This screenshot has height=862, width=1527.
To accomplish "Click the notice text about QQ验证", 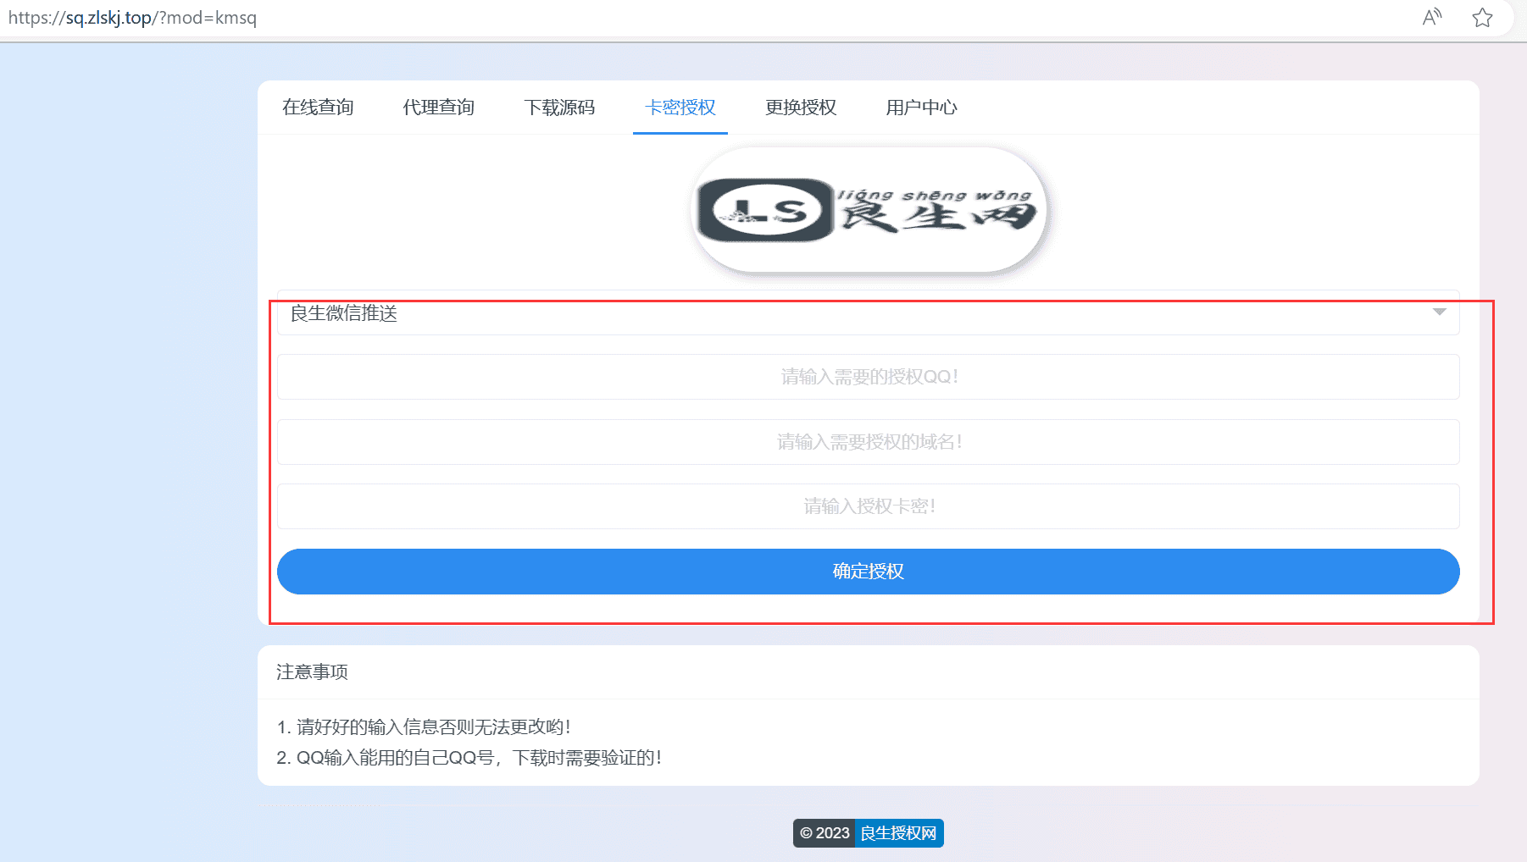I will 469,758.
